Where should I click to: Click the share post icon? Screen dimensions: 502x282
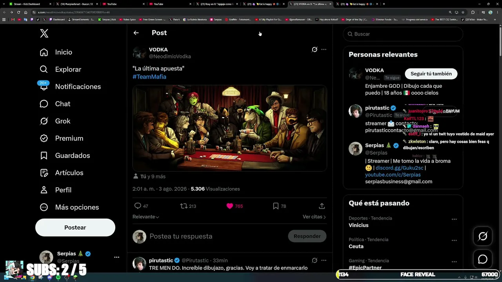coord(322,206)
